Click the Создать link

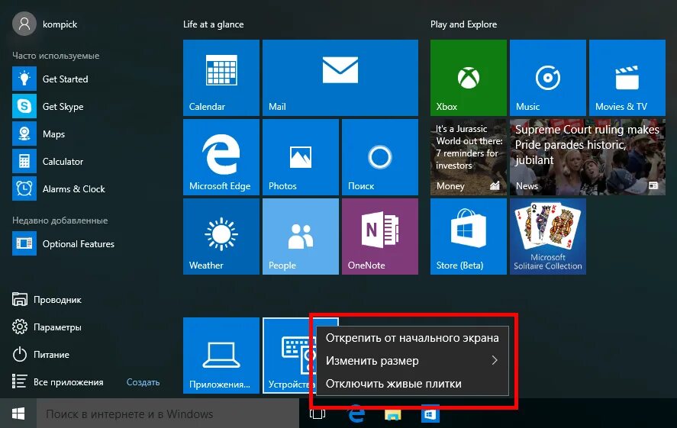[x=143, y=381]
